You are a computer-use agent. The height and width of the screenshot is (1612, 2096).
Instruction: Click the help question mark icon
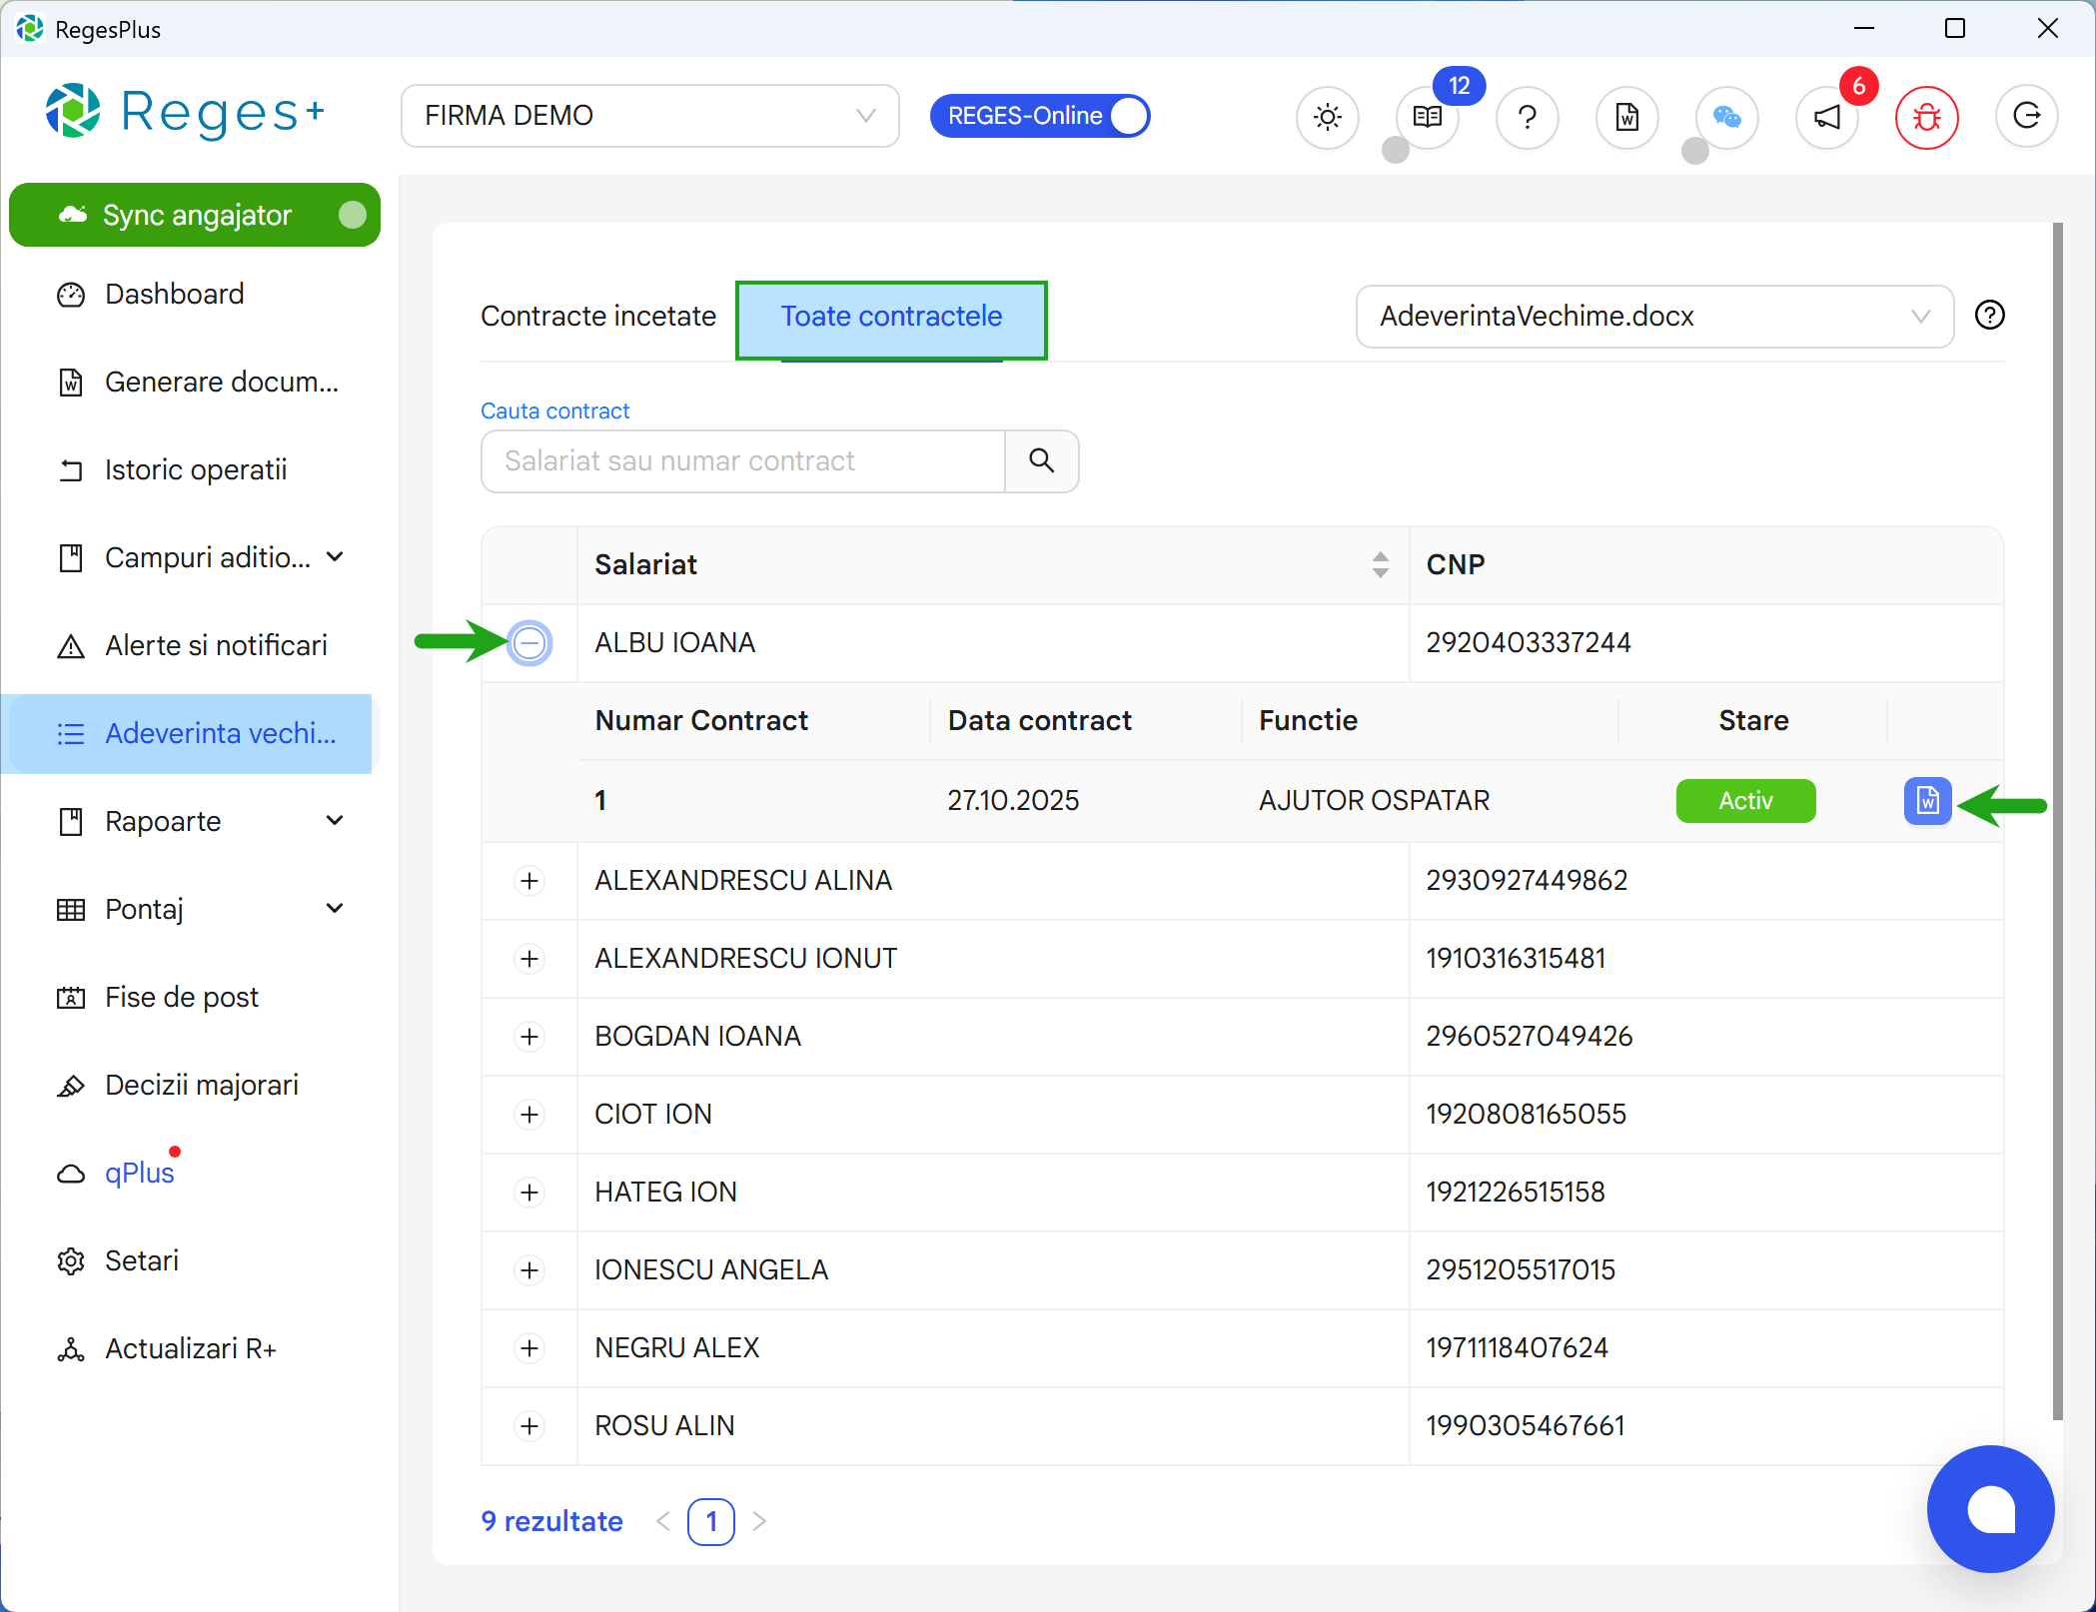1527,117
